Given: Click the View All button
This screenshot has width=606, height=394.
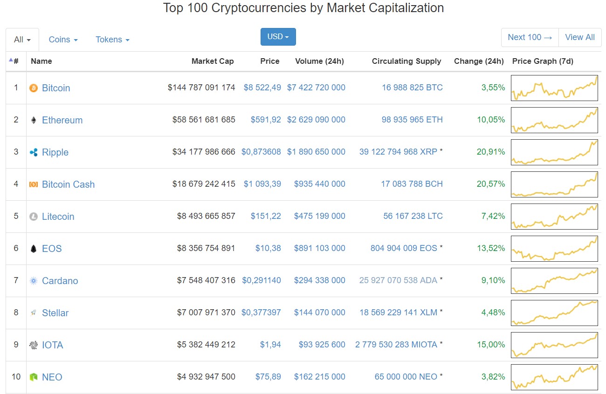Looking at the screenshot, I should 580,37.
